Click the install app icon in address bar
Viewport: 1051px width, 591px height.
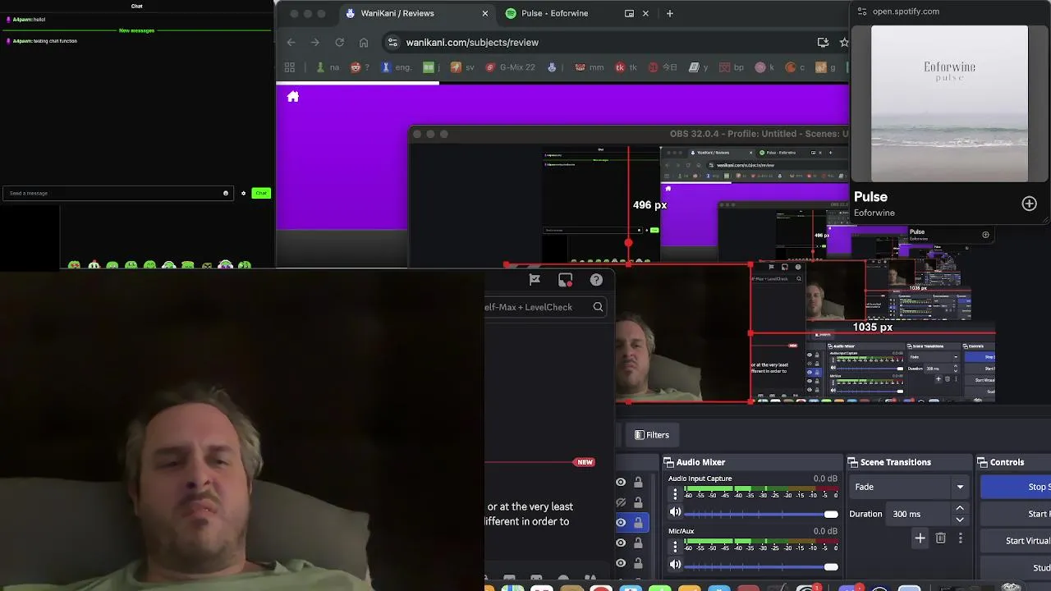pyautogui.click(x=823, y=42)
